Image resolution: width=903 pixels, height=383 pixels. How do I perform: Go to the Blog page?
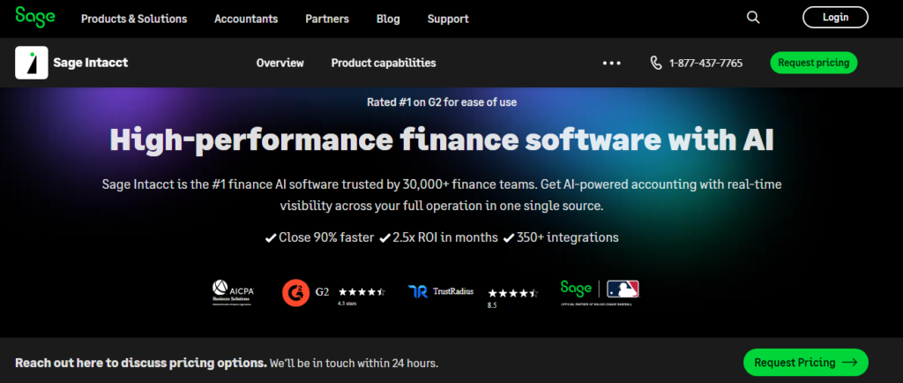388,19
